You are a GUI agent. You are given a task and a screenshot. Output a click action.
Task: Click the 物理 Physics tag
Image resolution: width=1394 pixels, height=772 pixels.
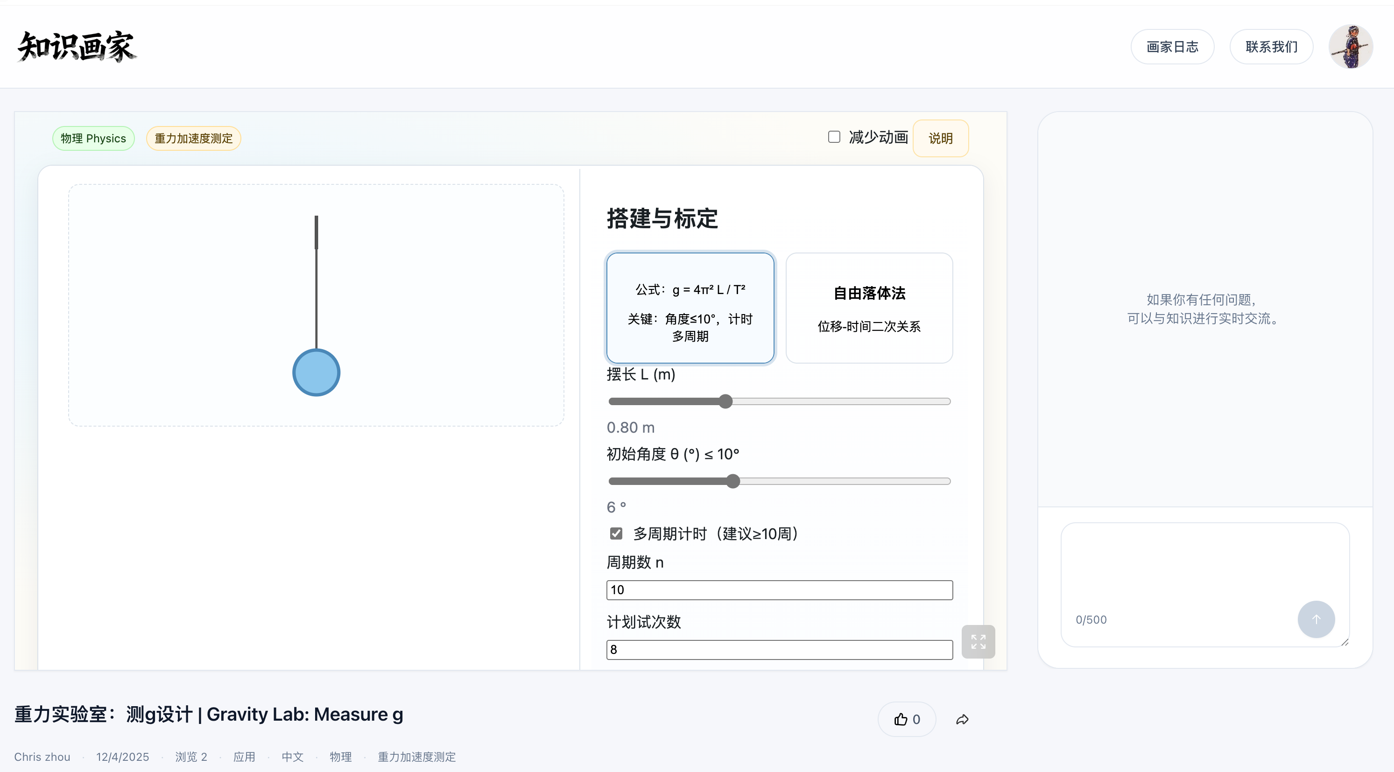click(94, 139)
